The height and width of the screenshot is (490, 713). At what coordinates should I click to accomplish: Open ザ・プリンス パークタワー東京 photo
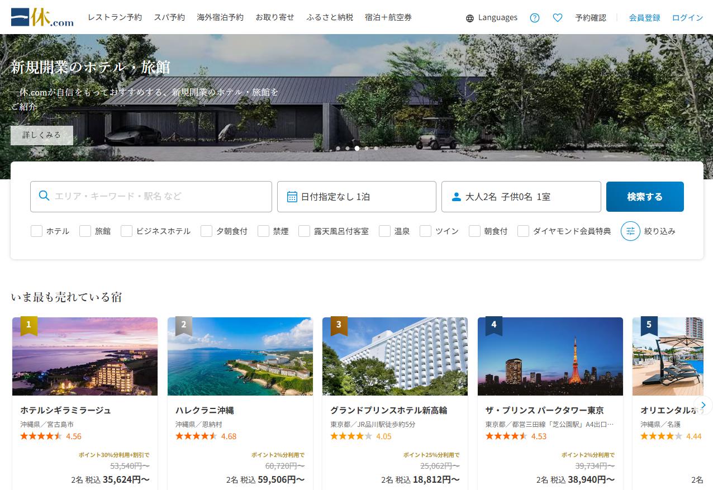tap(550, 356)
